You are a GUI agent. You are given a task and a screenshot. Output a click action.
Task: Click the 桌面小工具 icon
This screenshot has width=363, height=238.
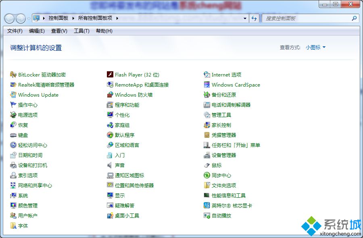point(110,215)
